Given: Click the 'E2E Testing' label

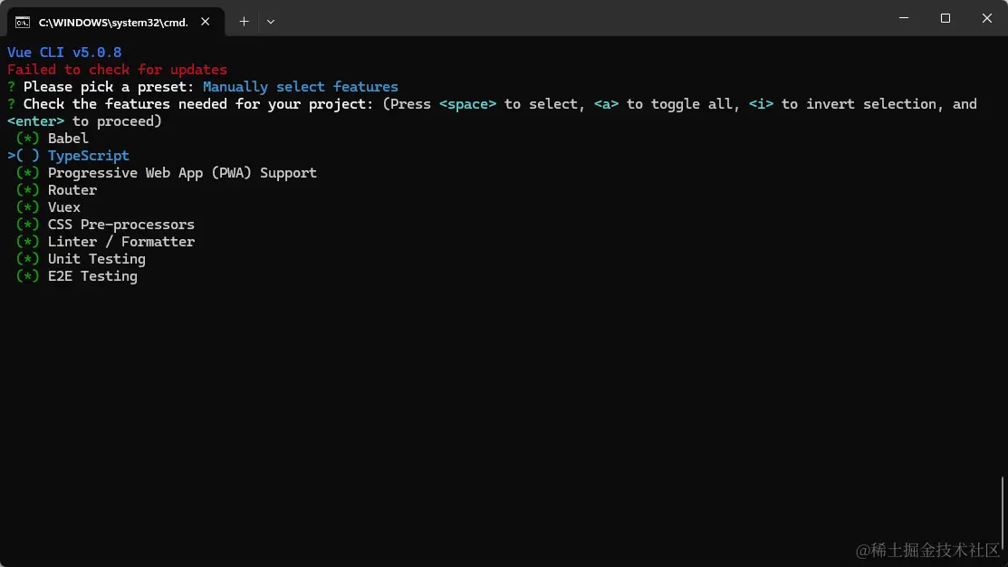Looking at the screenshot, I should 92,276.
